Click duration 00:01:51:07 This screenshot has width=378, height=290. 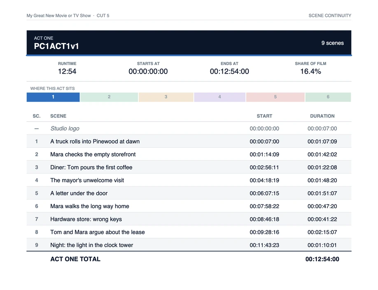tap(322, 193)
